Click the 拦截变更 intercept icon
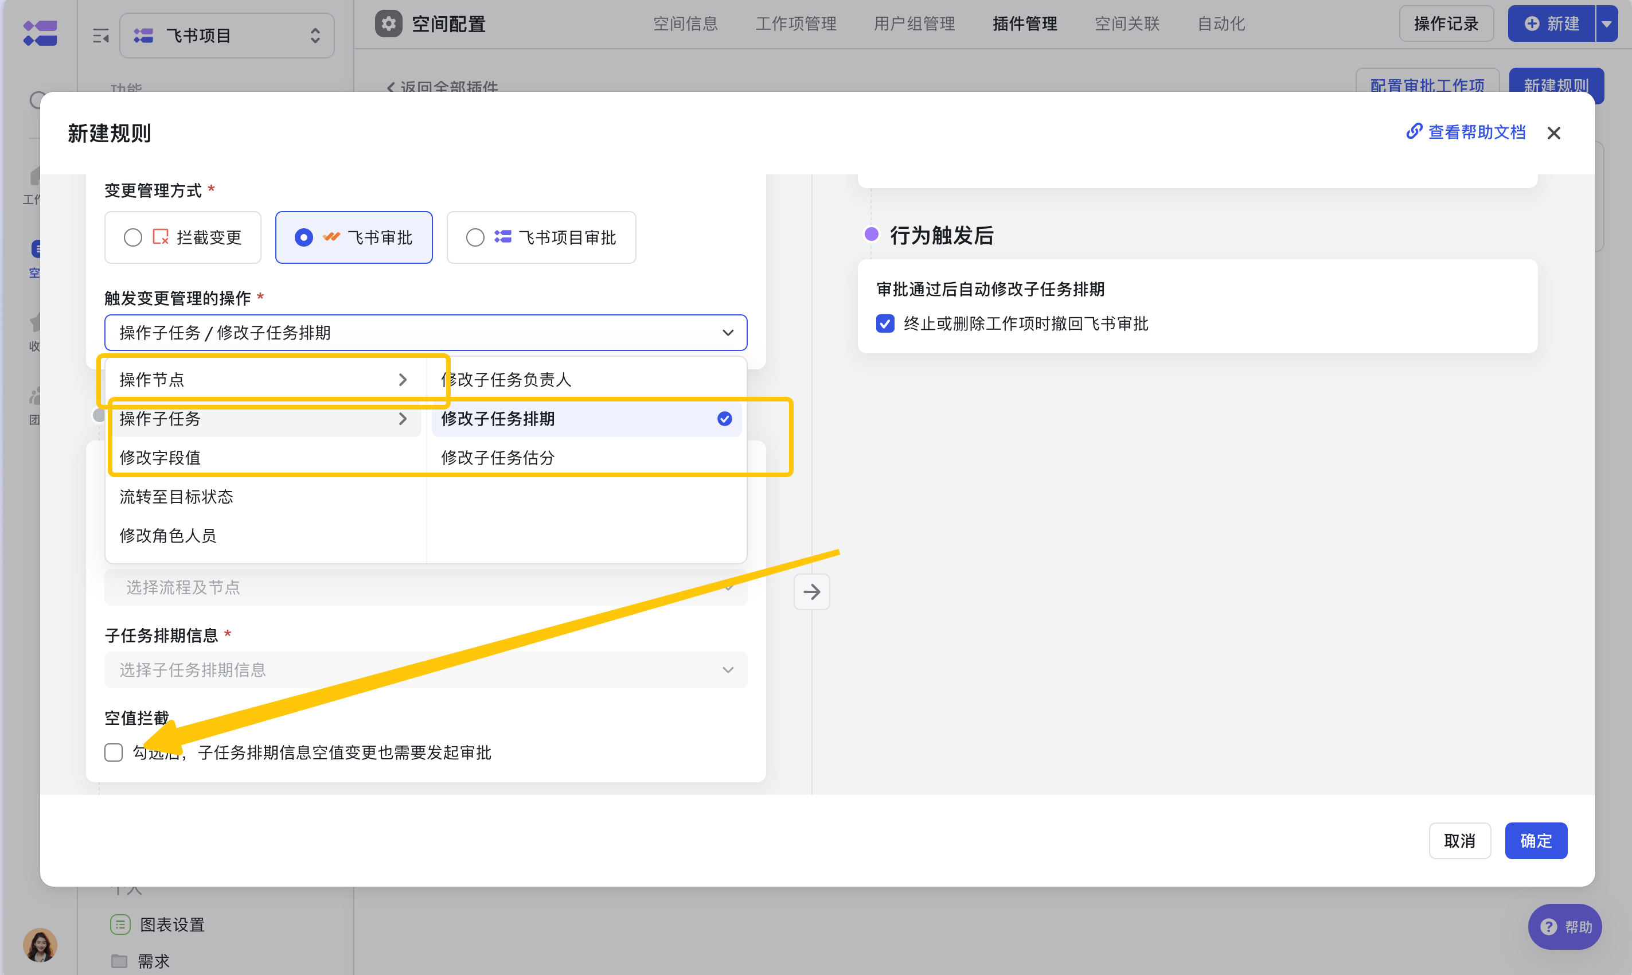The width and height of the screenshot is (1632, 975). (x=160, y=237)
